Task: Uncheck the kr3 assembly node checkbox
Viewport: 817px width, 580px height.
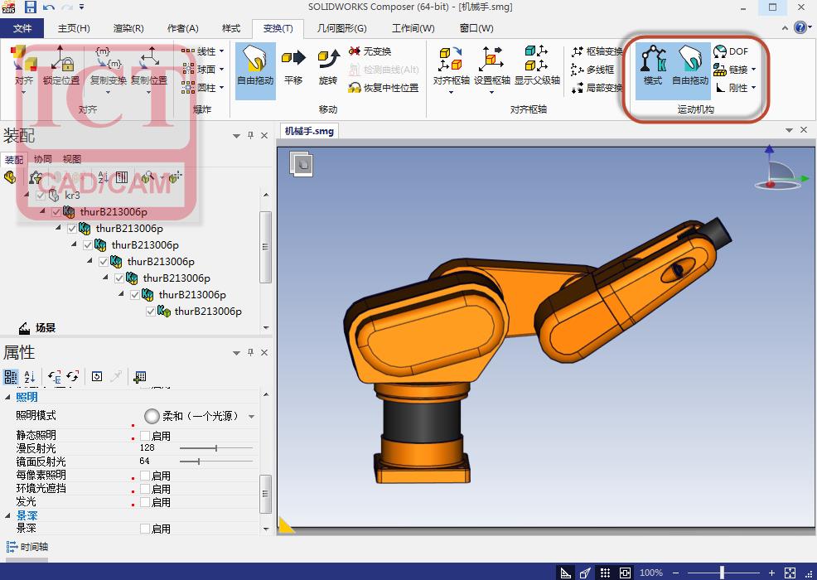Action: coord(41,196)
